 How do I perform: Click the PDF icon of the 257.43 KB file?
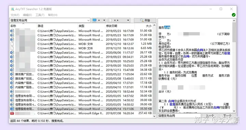point(12,113)
